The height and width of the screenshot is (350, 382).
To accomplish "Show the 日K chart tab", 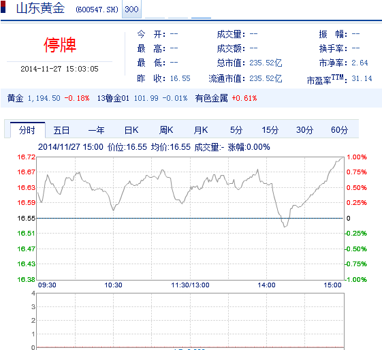I will coord(131,130).
